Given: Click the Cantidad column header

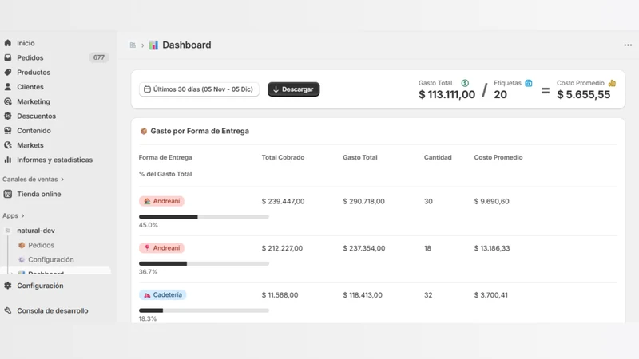Looking at the screenshot, I should 438,157.
